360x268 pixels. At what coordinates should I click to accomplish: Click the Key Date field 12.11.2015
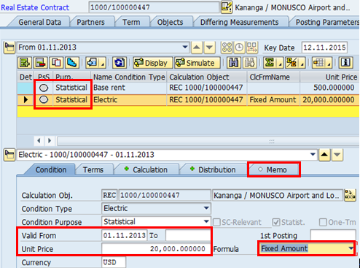(x=324, y=47)
